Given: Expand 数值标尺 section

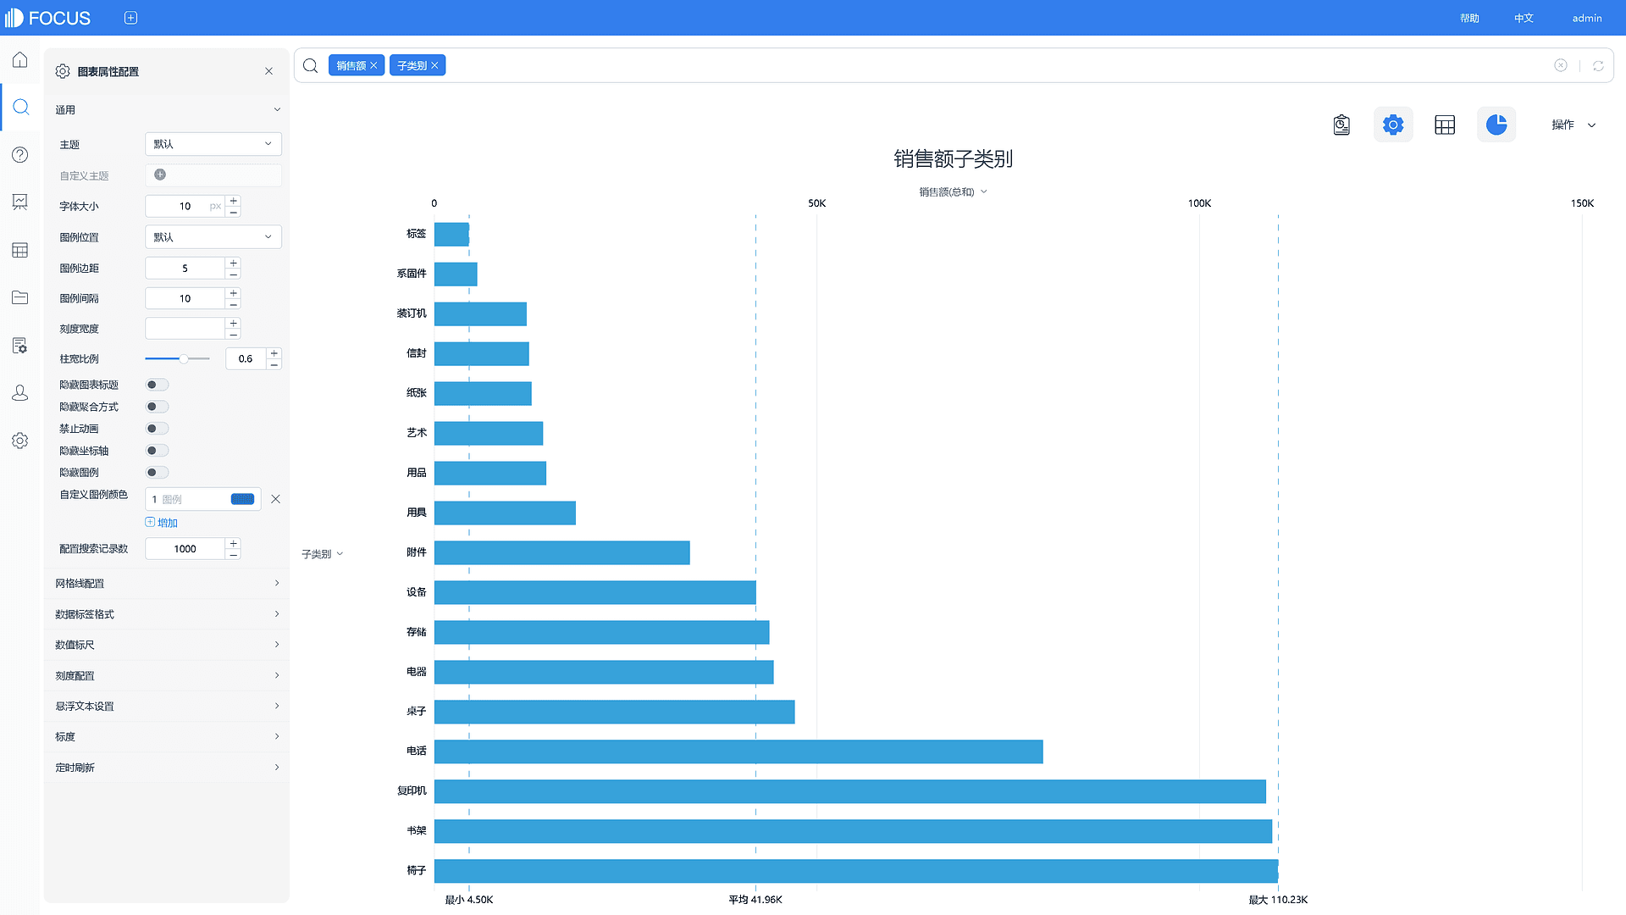Looking at the screenshot, I should 167,645.
